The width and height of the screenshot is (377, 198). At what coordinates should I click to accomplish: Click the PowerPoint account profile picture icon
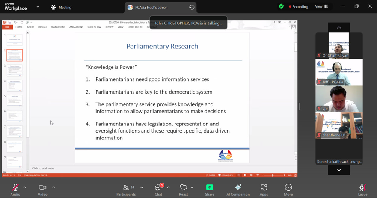click(294, 27)
